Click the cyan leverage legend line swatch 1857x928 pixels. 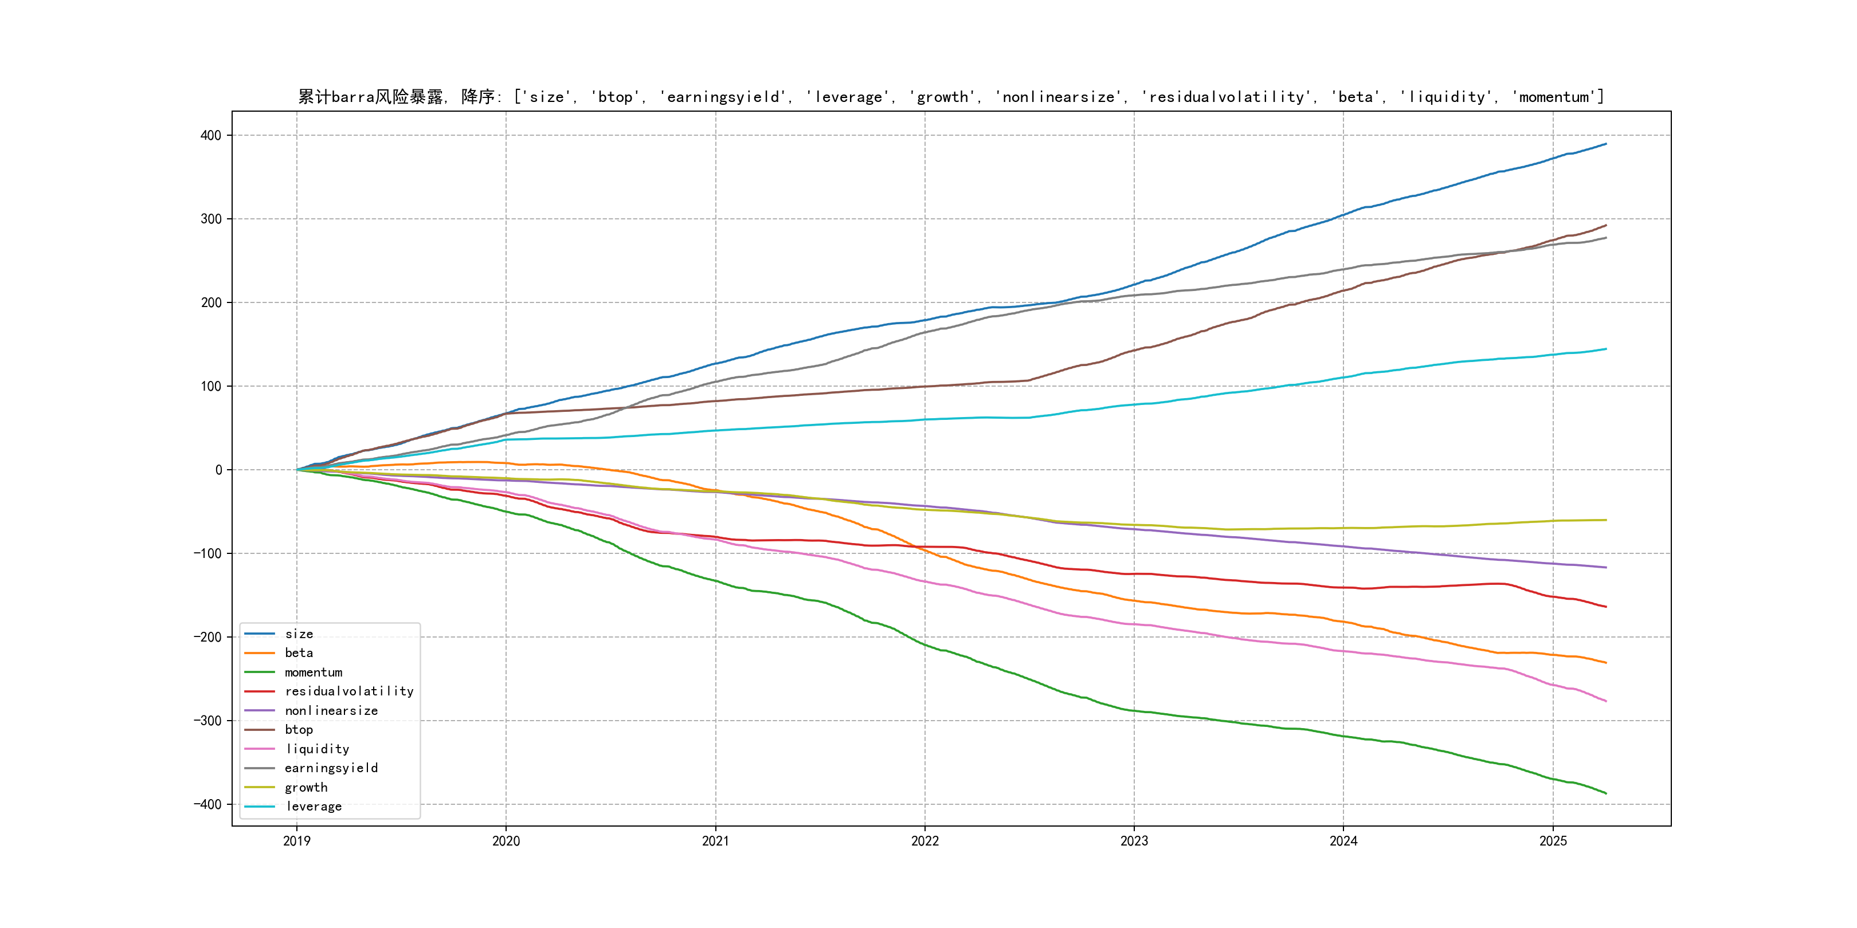(260, 806)
